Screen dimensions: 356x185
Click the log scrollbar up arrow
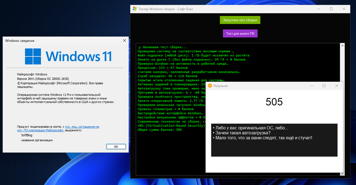(342, 45)
